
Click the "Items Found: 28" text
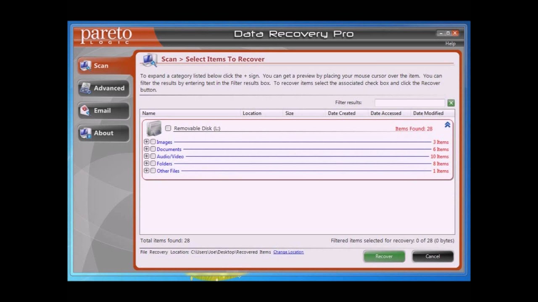414,129
